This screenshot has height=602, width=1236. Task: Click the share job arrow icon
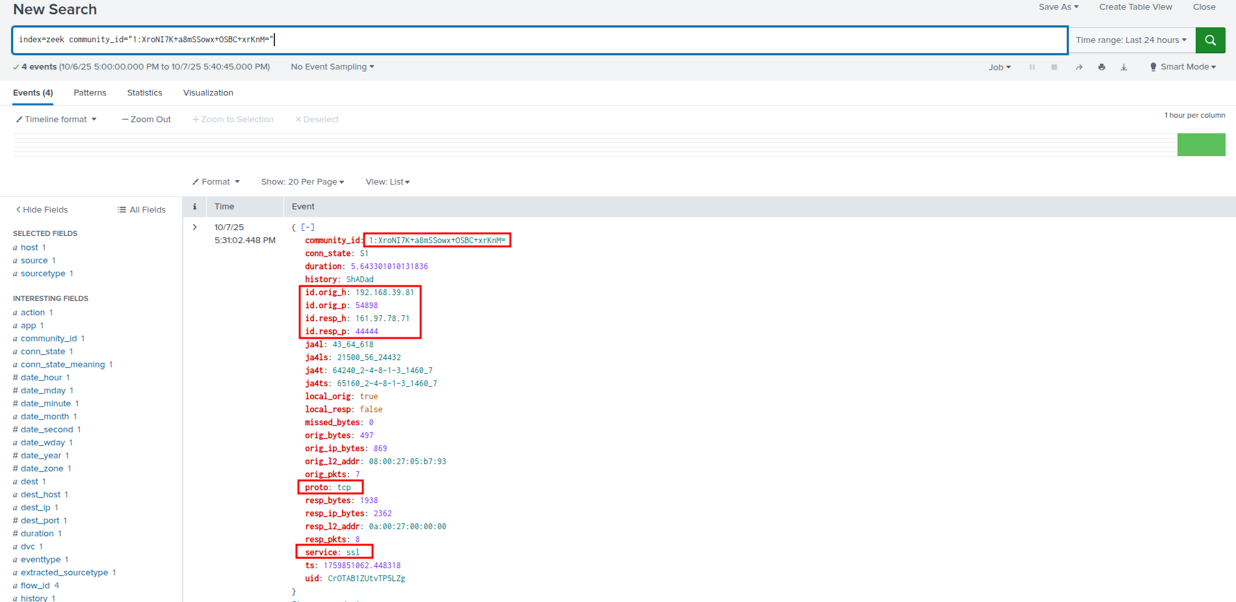click(x=1079, y=67)
